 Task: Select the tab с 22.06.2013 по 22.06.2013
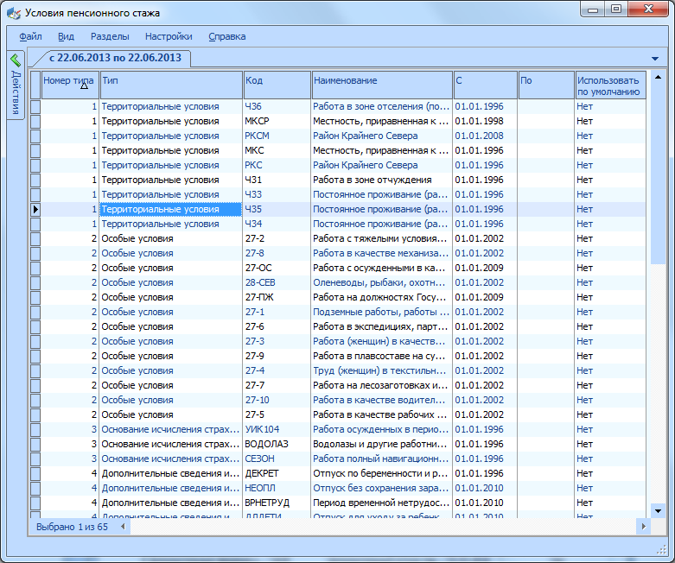(115, 58)
